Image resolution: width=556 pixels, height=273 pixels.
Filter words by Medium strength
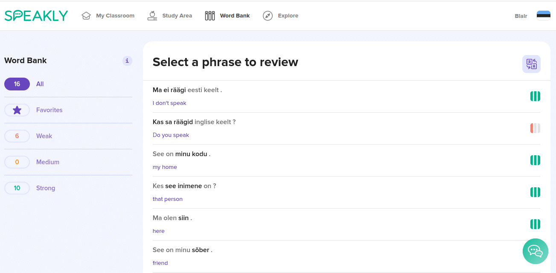coord(17,162)
